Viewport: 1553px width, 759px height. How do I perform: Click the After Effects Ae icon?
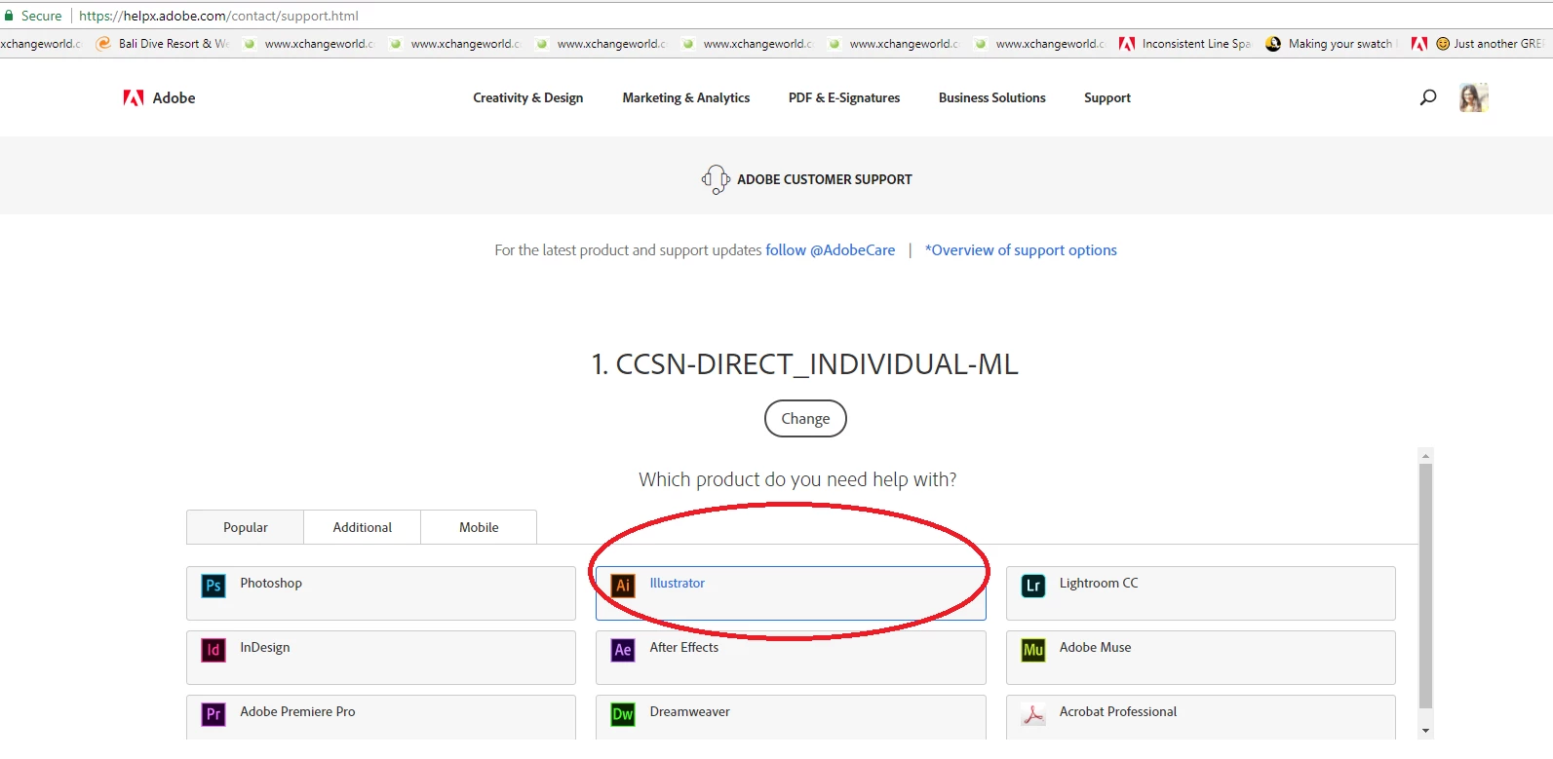623,650
